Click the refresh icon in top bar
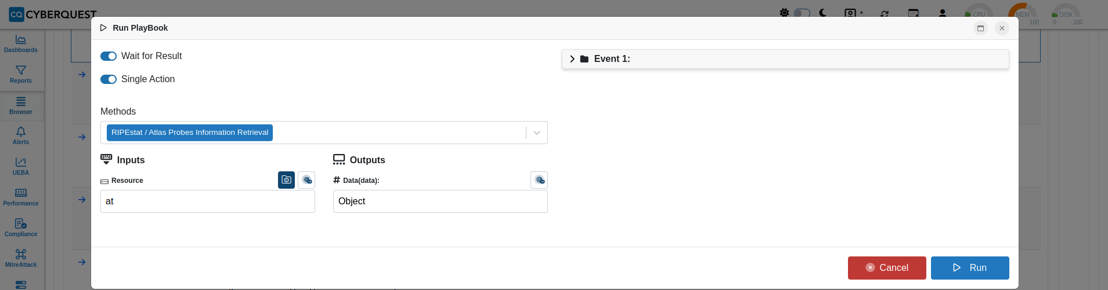Image resolution: width=1108 pixels, height=290 pixels. (885, 13)
